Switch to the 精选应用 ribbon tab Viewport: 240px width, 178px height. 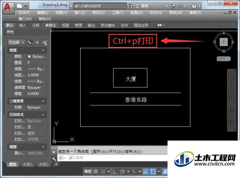(141, 25)
